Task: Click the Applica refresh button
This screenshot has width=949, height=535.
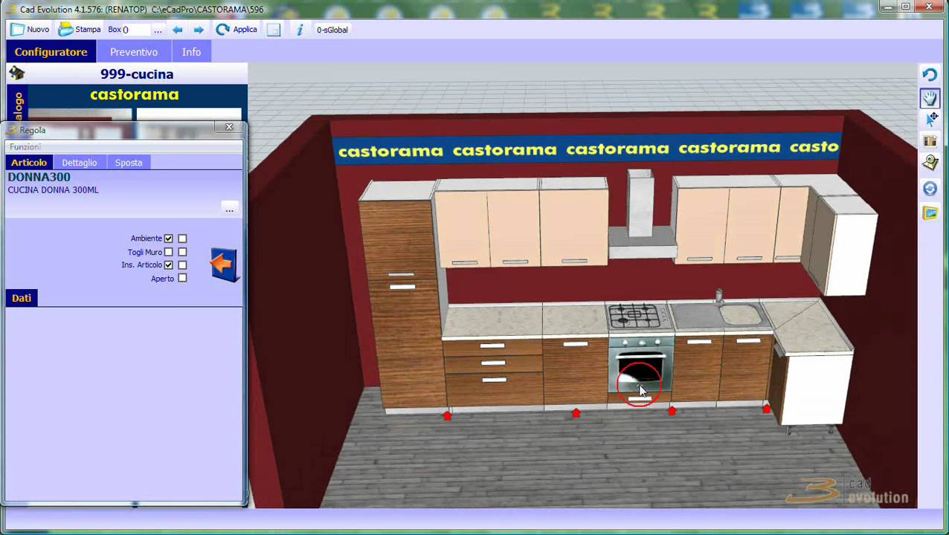Action: pyautogui.click(x=237, y=30)
